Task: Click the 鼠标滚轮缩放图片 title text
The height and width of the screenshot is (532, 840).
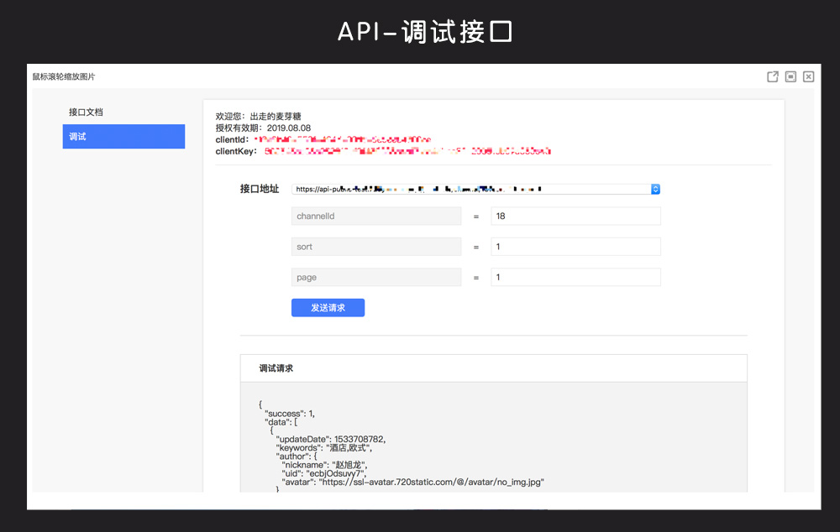Action: [64, 76]
